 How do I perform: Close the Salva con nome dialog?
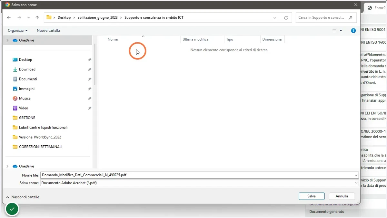pos(356,5)
